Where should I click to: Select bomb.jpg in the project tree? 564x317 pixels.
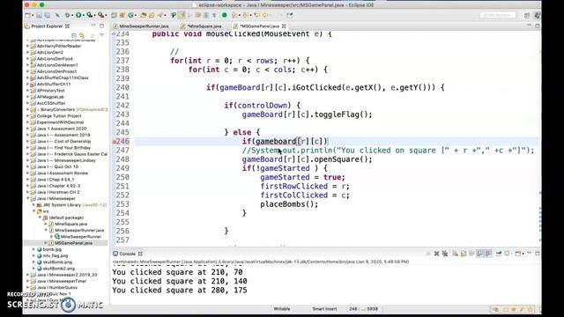pos(52,249)
